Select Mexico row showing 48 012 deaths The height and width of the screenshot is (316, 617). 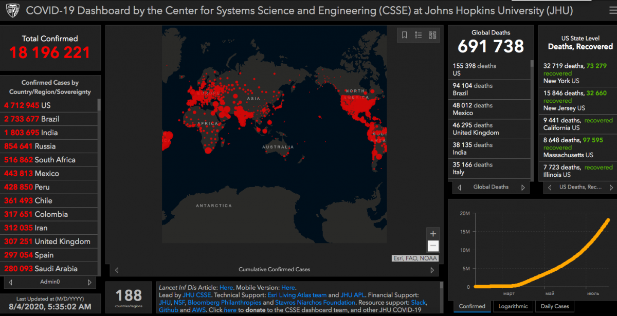(490, 109)
